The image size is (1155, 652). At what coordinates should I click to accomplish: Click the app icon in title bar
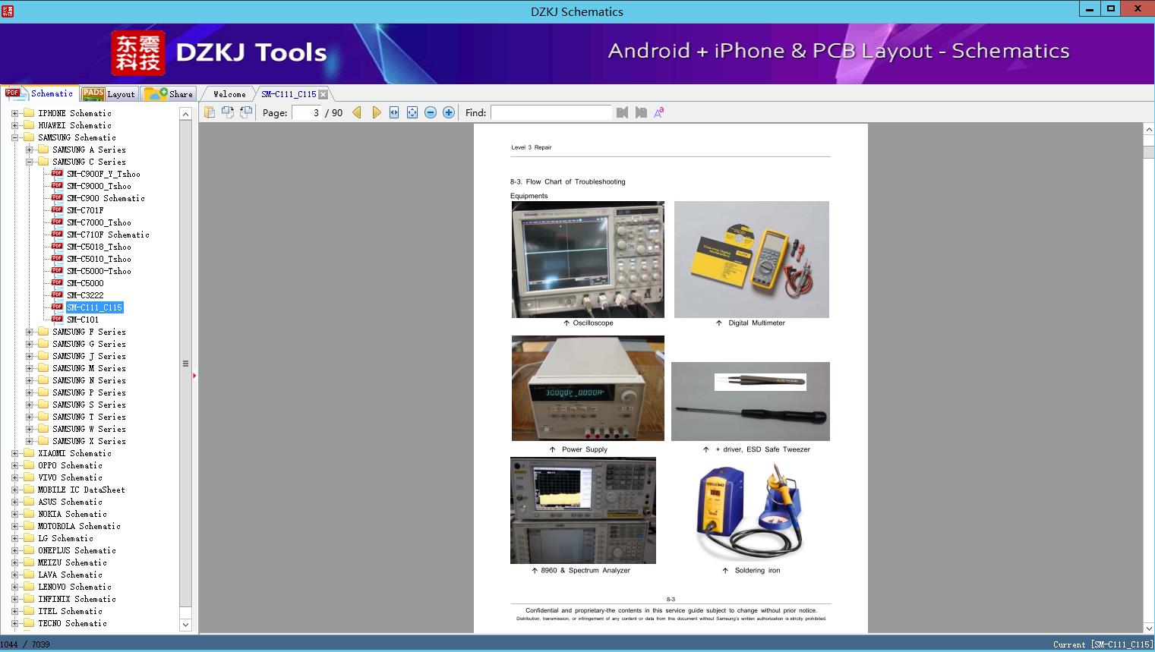(x=8, y=11)
